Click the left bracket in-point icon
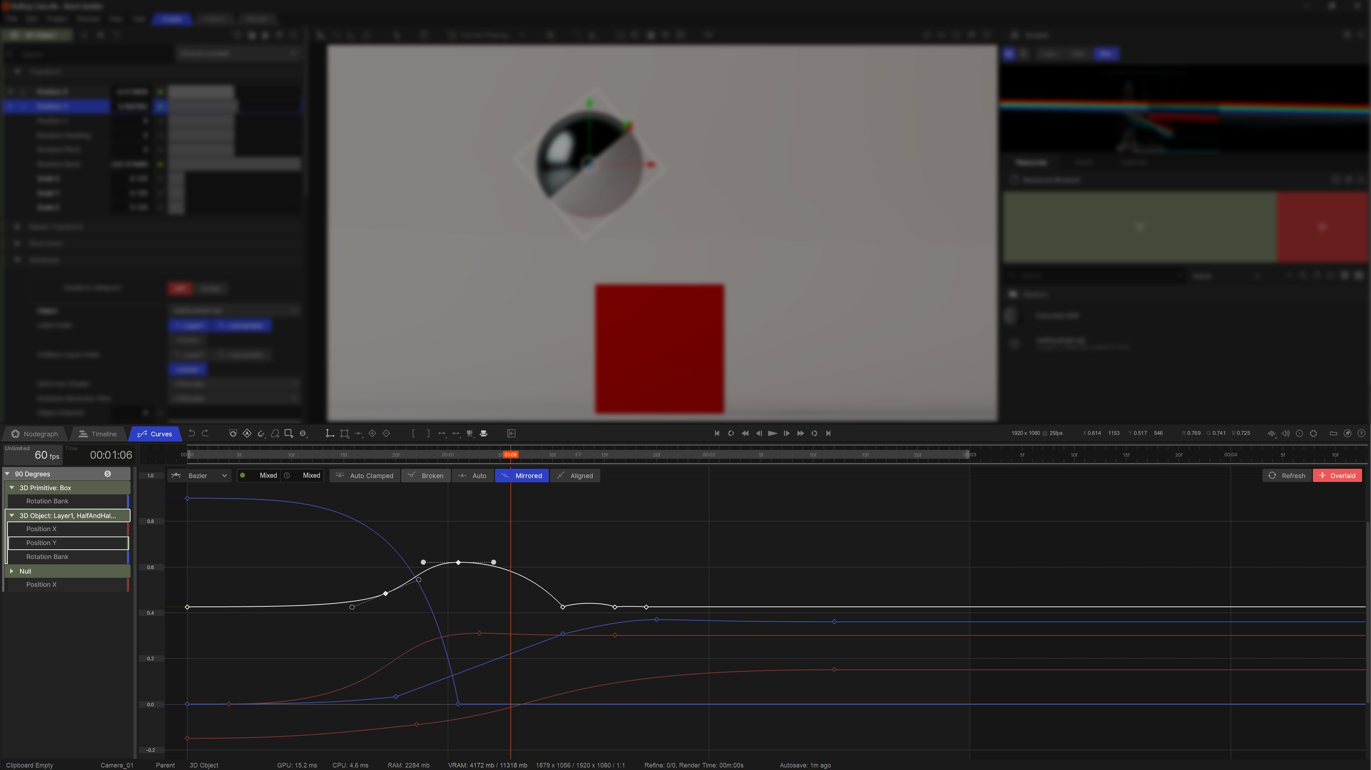The height and width of the screenshot is (770, 1371). point(413,433)
